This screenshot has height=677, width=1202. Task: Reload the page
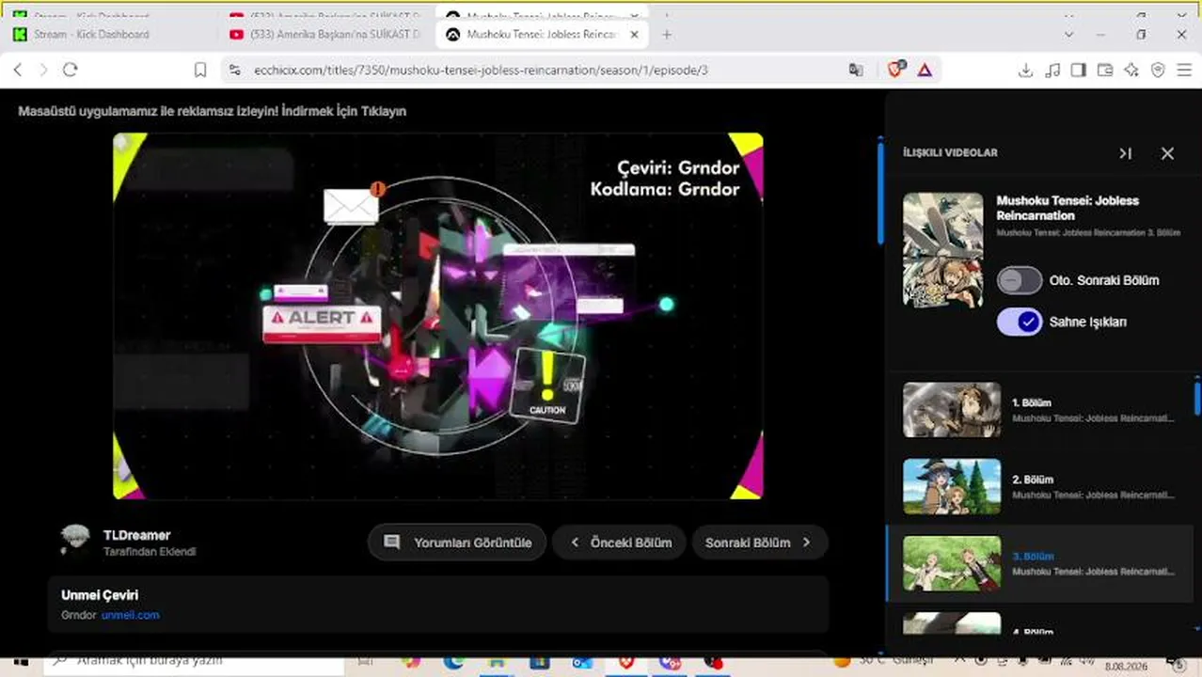[70, 70]
